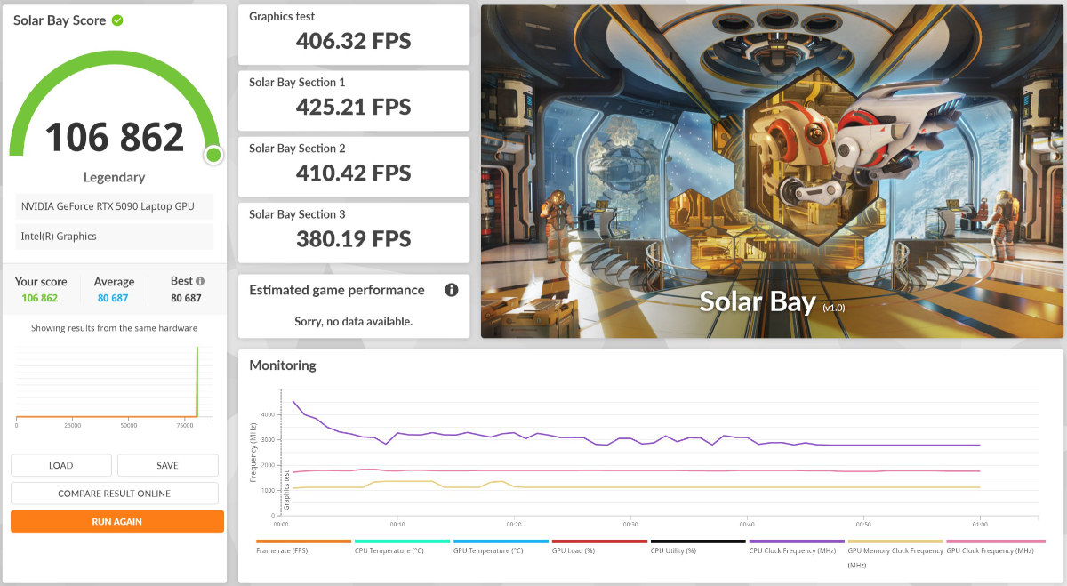The image size is (1067, 586).
Task: Click the Graphics test 406.32 FPS value
Action: 354,41
